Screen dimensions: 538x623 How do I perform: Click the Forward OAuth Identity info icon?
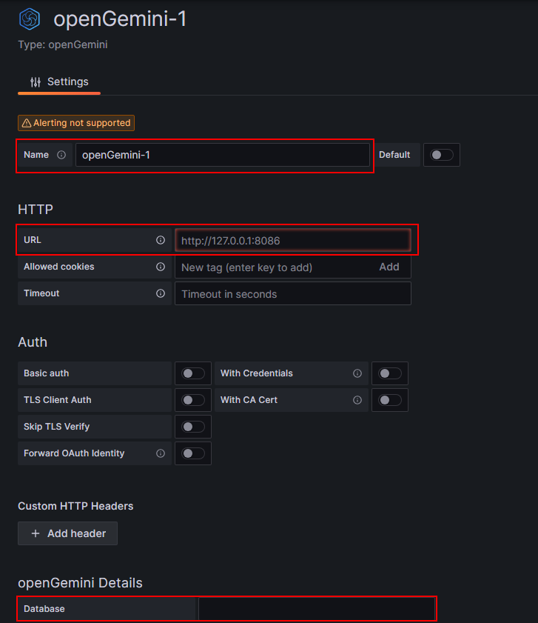coord(161,453)
